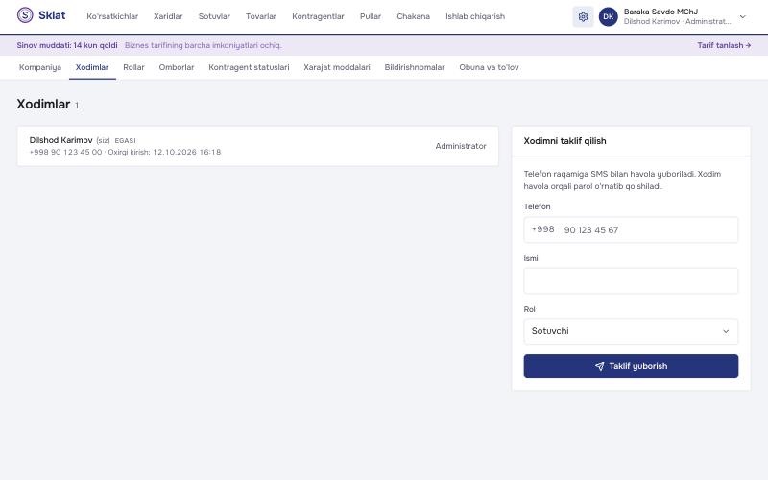Switch to the Kompaniya tab
Viewport: 768px width, 480px height.
(40, 67)
